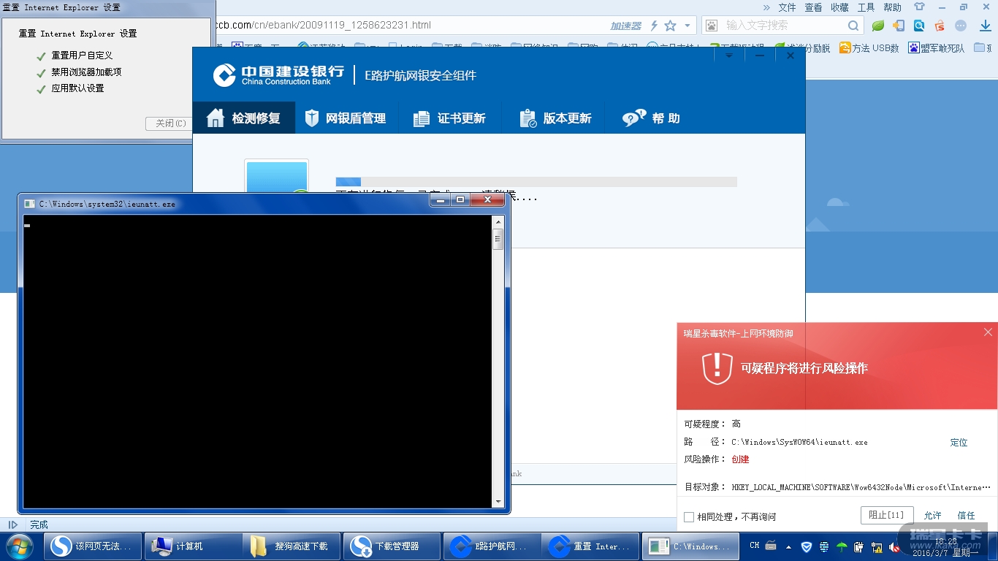This screenshot has width=998, height=561.
Task: Click the China Construction Bank logo
Action: click(278, 75)
